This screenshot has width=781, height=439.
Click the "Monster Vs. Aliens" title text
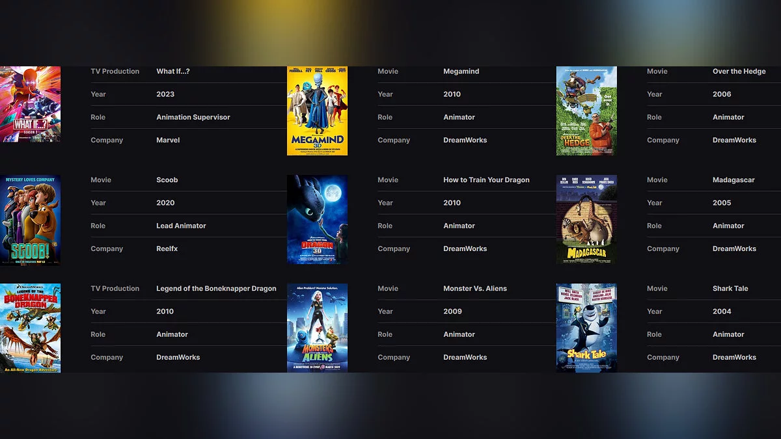point(474,289)
